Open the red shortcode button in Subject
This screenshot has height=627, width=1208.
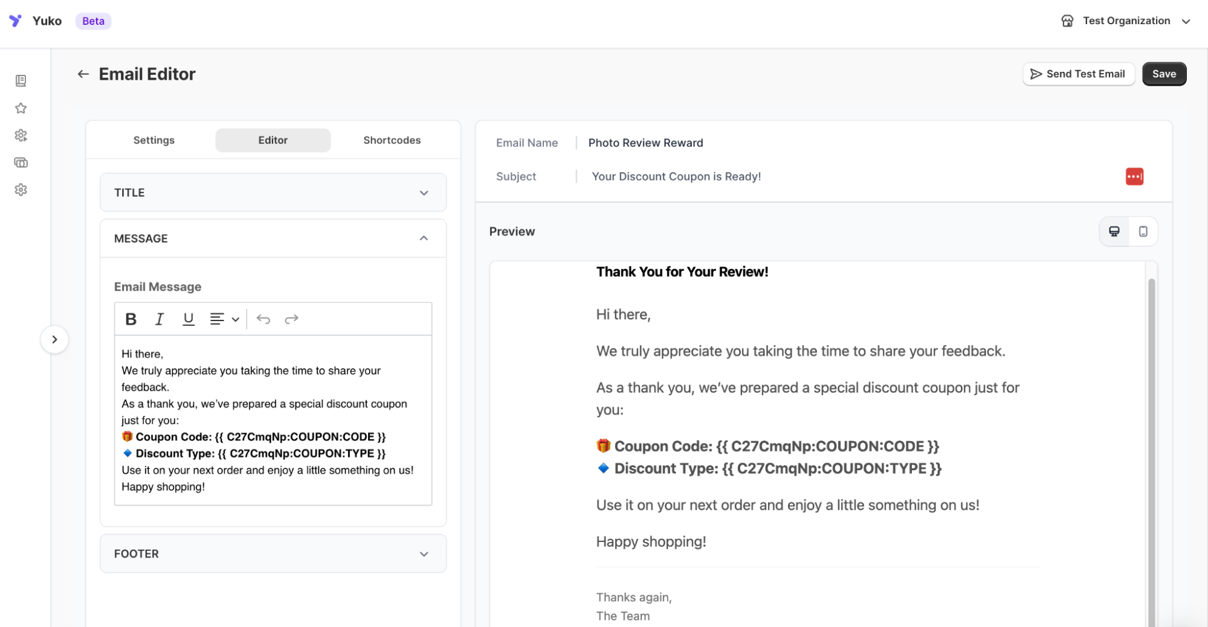tap(1134, 177)
